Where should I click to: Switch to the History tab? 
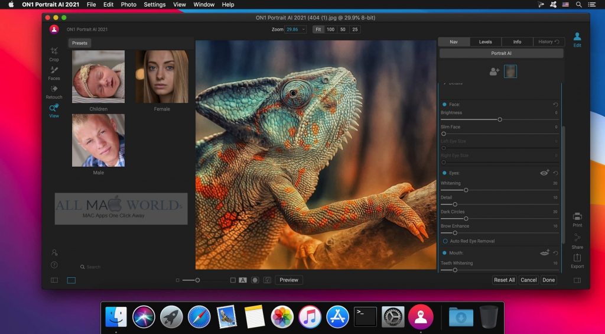click(549, 42)
